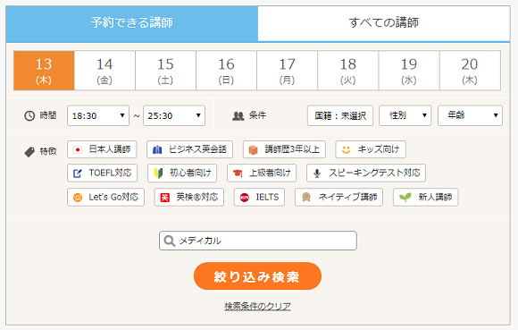Switch to the すべての講師 tab
This screenshot has width=518, height=330.
384,23
